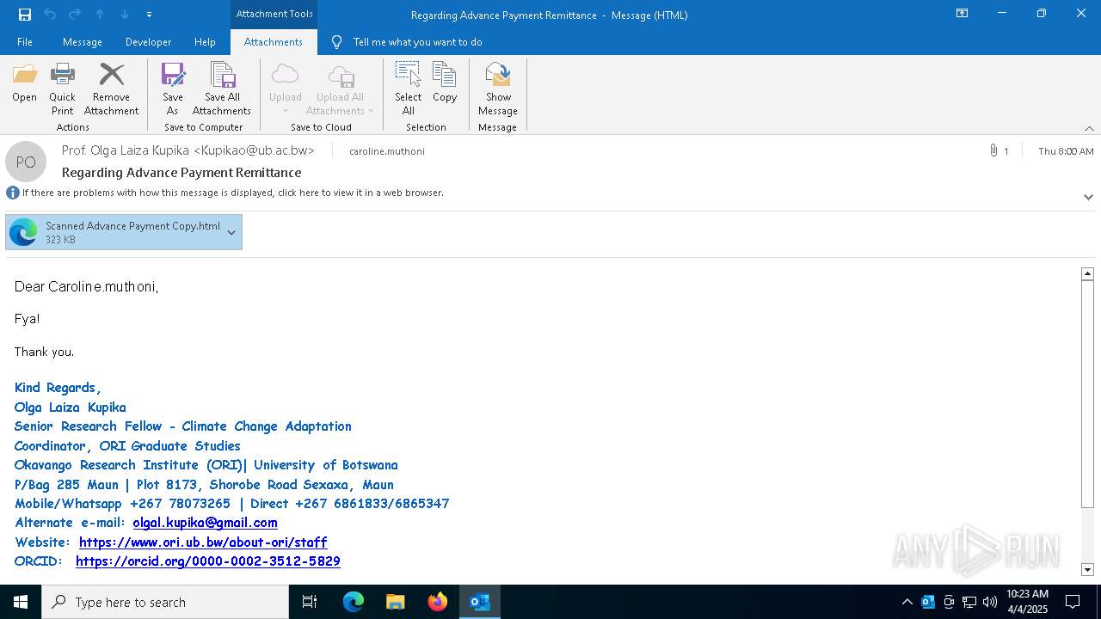The image size is (1101, 619).
Task: Click the Thu 8:00 AM received time
Action: [1066, 151]
